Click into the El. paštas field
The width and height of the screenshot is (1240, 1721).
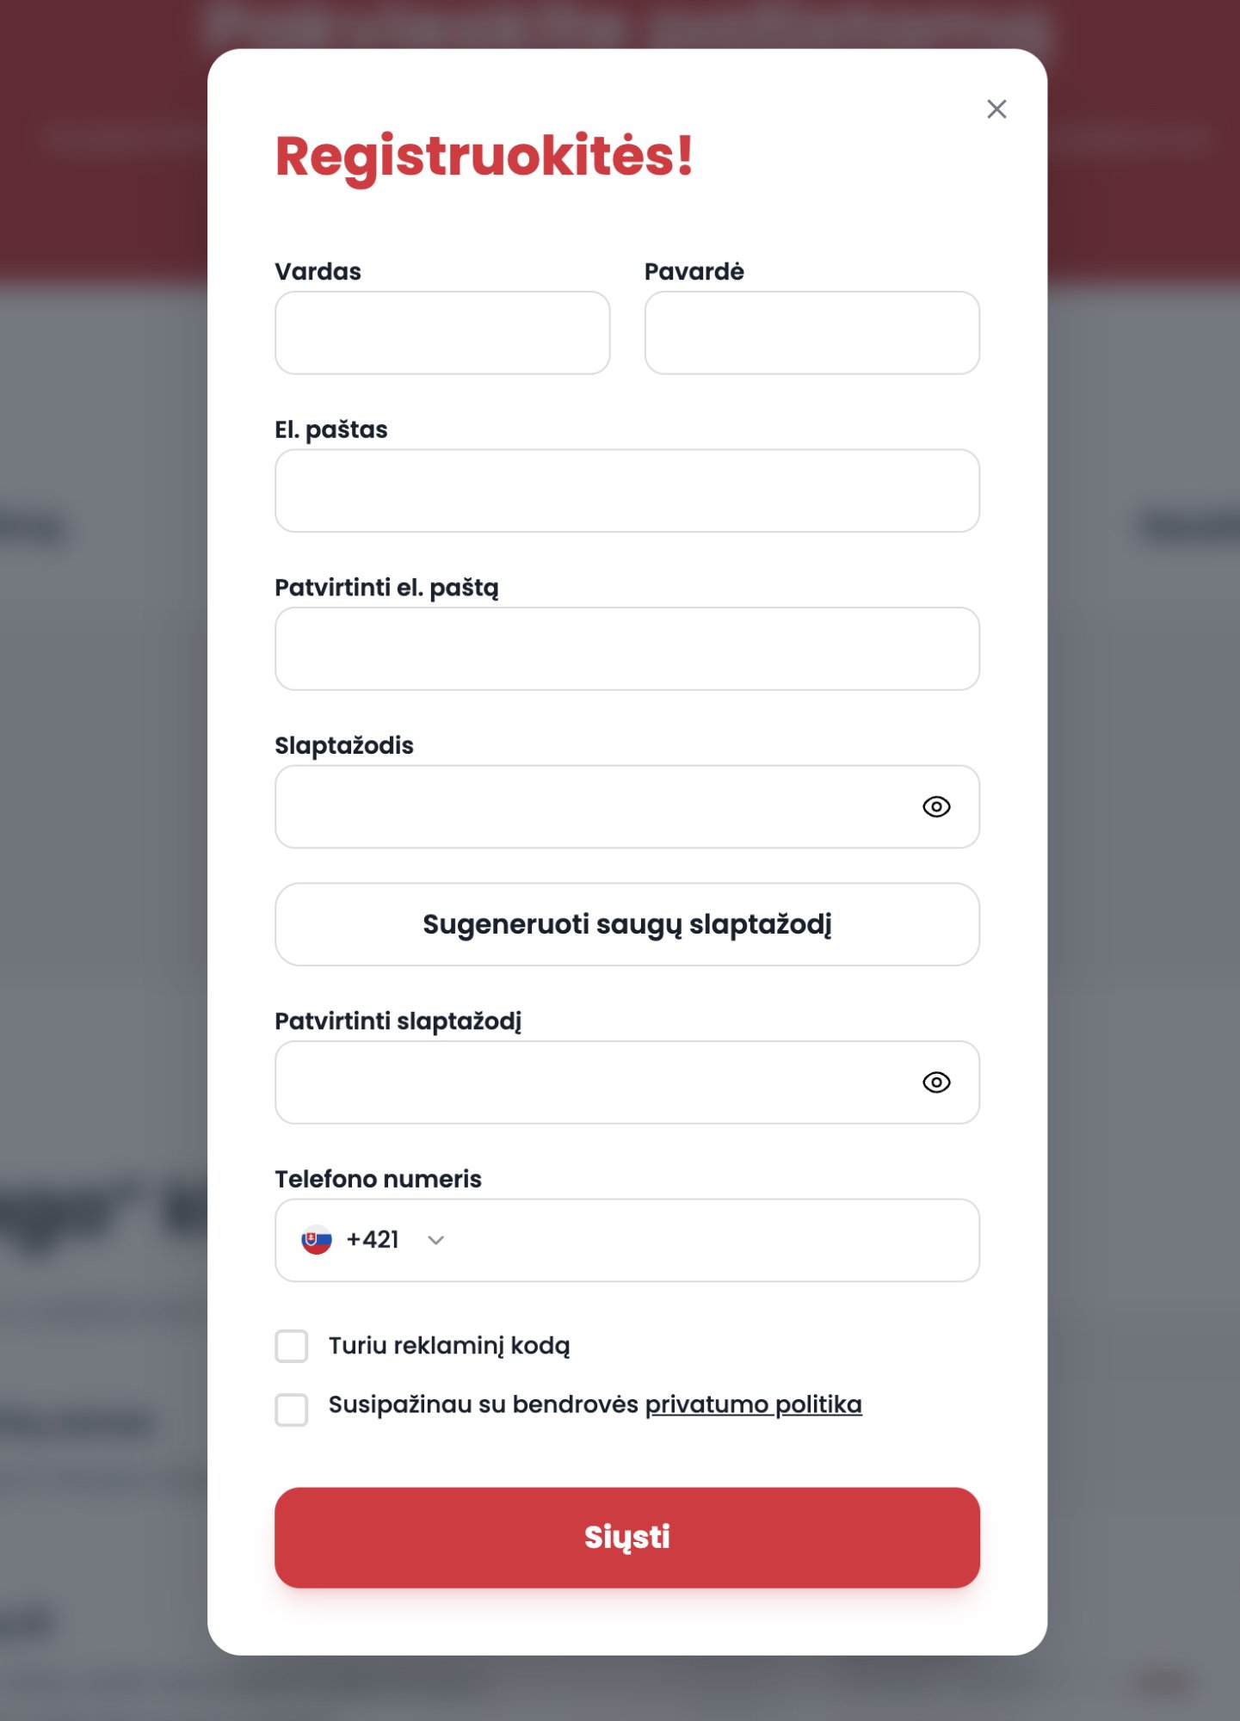point(627,490)
